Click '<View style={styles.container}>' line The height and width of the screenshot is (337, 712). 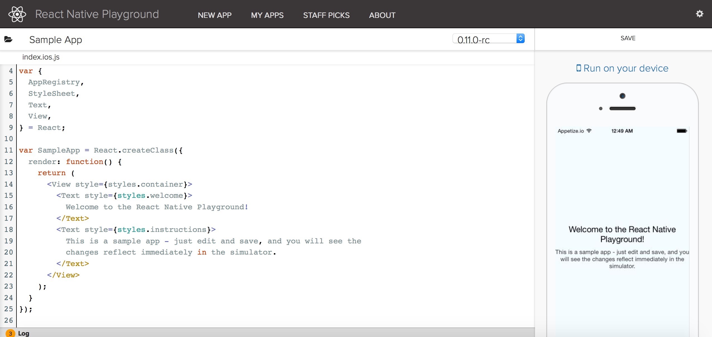point(120,184)
